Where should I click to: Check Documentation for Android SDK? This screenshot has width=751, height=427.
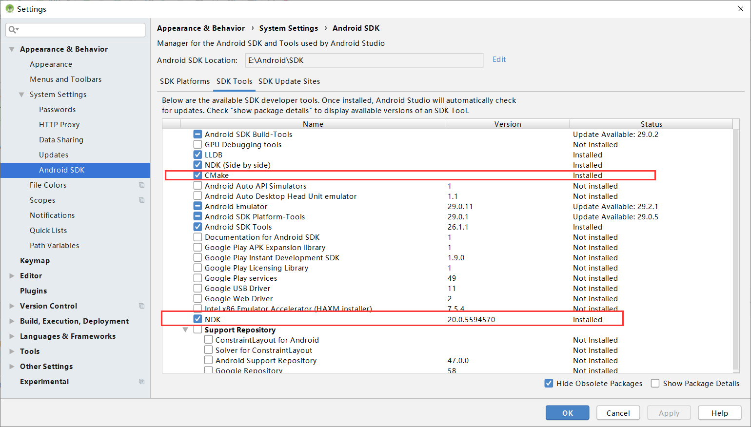(x=198, y=237)
